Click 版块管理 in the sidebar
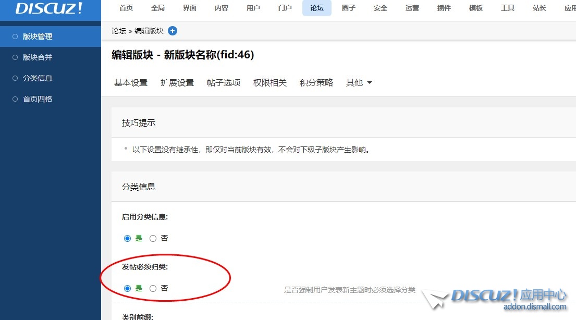 pos(38,36)
